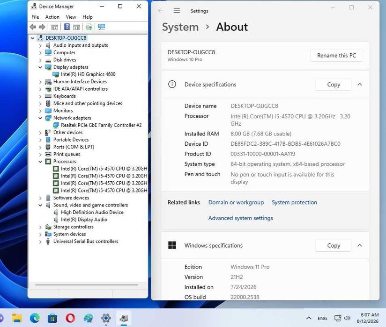Viewport: 386px width, 327px height.
Task: Expand Ports (COM & LPT) category
Action: pyautogui.click(x=40, y=147)
